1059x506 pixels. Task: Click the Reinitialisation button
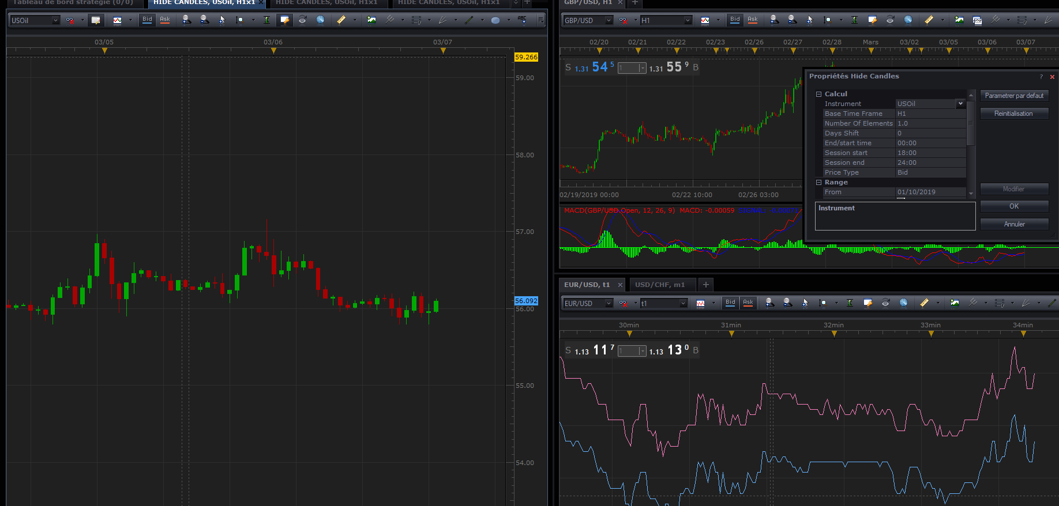tap(1014, 114)
